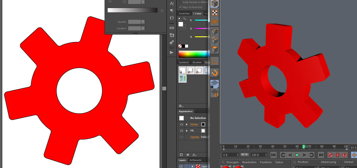This screenshot has height=168, width=357.
Task: Toggle visibility of the Fill attribute
Action: (181, 131)
